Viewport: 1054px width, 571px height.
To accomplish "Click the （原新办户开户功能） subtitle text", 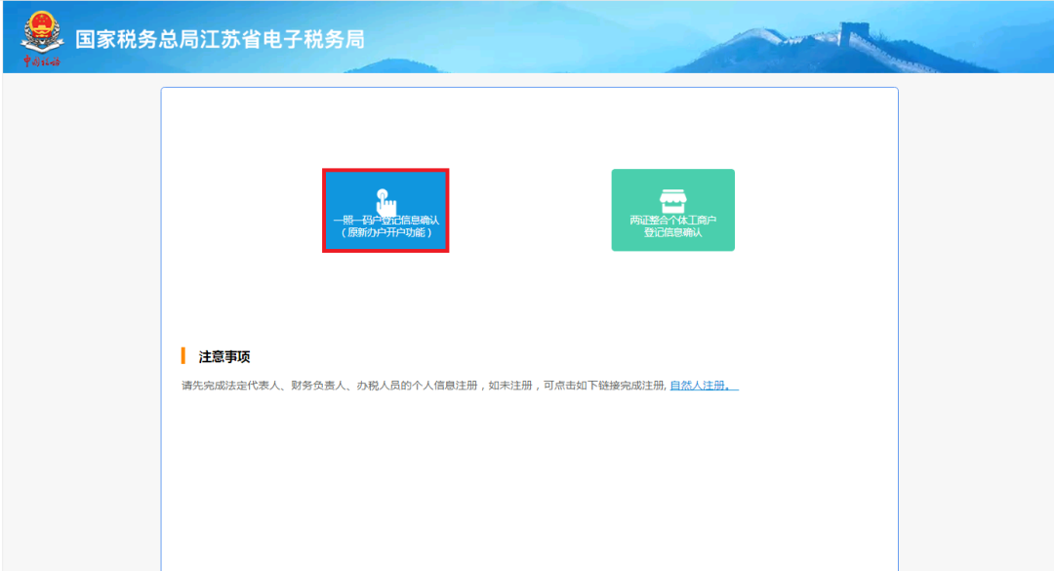I will pos(385,233).
